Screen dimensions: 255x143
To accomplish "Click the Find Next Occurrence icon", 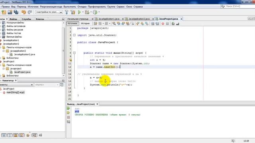I will (123, 24).
